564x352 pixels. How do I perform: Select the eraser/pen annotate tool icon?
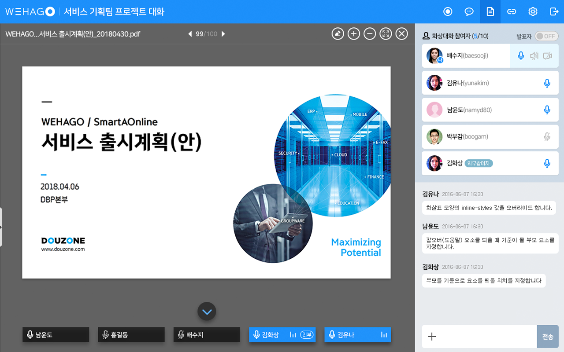point(338,33)
